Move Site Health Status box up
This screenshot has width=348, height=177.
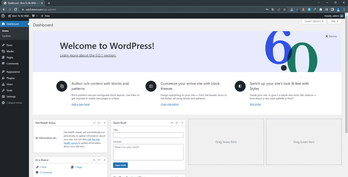[94, 123]
